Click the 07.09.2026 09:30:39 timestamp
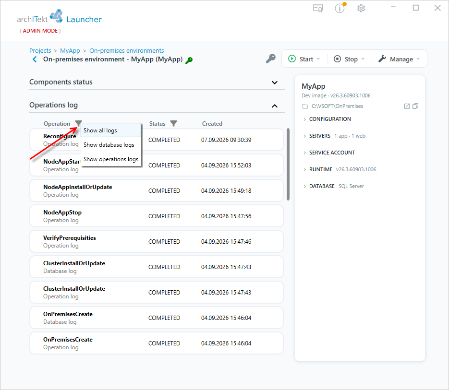The image size is (449, 390). coord(226,140)
